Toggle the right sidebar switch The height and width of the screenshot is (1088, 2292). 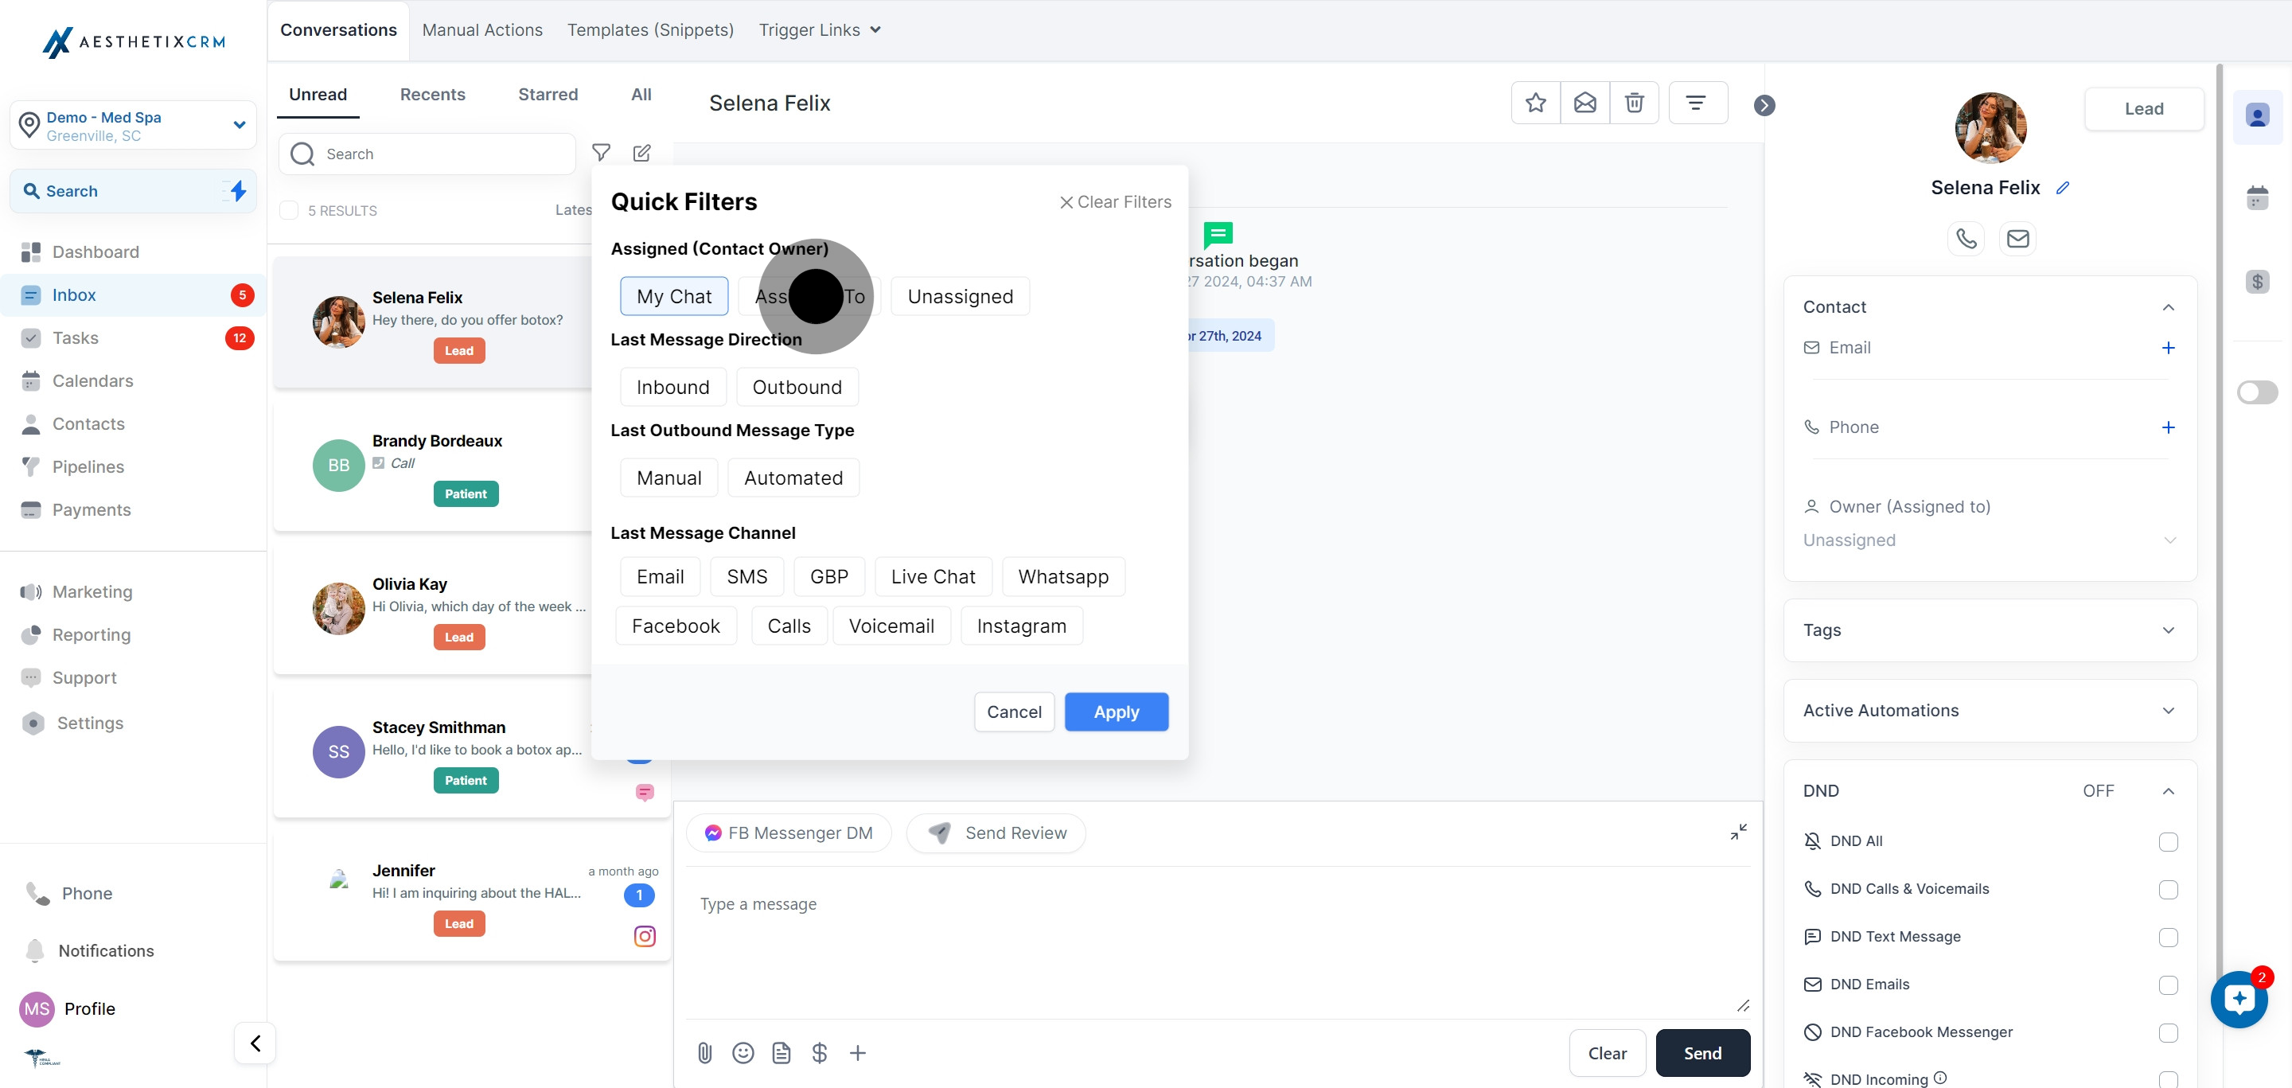point(2256,392)
